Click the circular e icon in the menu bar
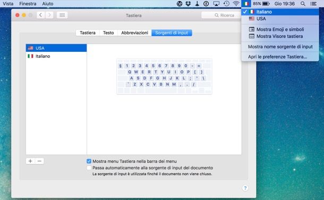Screen dimensions: 324x200 (x=180, y=4)
